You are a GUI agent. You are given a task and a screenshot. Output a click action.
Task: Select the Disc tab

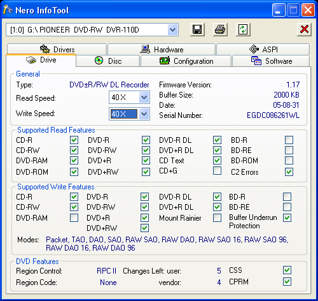[108, 61]
